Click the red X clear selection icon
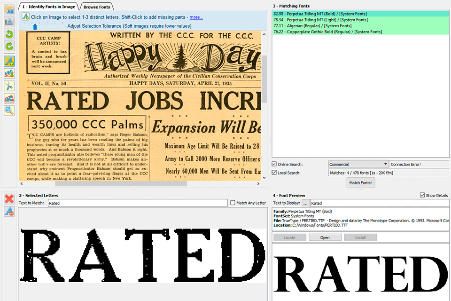Image resolution: width=451 pixels, height=301 pixels. (x=9, y=199)
